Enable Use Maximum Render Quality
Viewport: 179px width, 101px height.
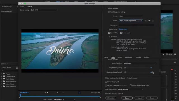click(106, 78)
